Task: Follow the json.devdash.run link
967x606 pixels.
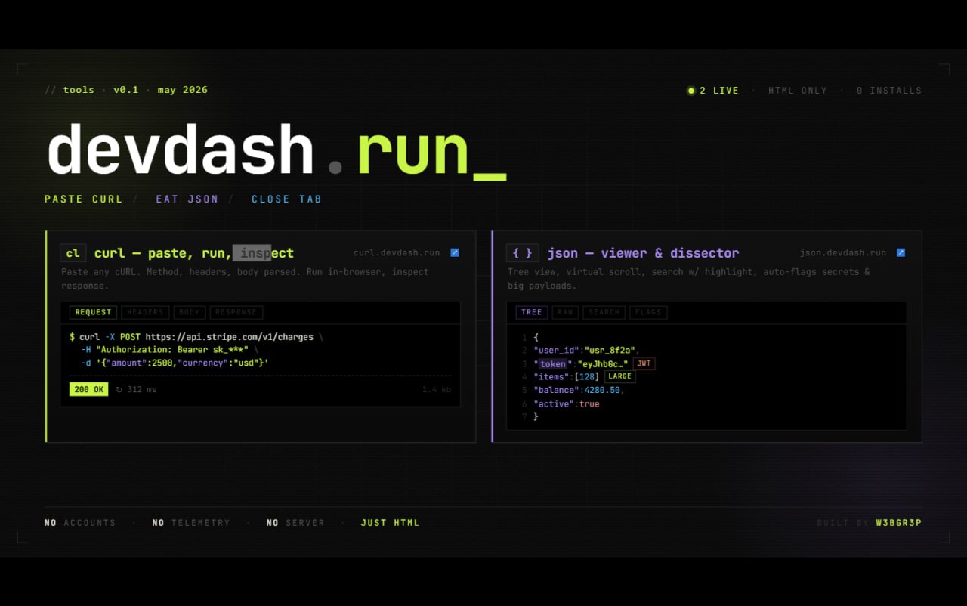Action: (843, 252)
